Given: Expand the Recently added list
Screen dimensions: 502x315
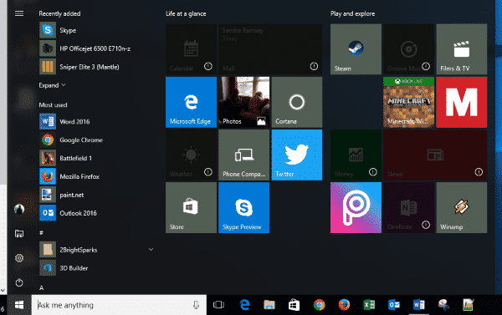Looking at the screenshot, I should click(52, 85).
